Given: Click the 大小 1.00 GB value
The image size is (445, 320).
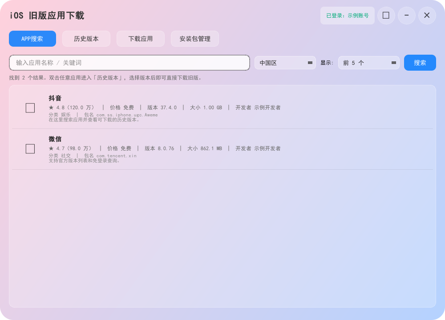Looking at the screenshot, I should [x=206, y=108].
